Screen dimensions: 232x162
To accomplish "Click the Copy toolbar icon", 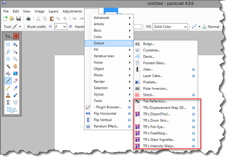I will [45, 19].
